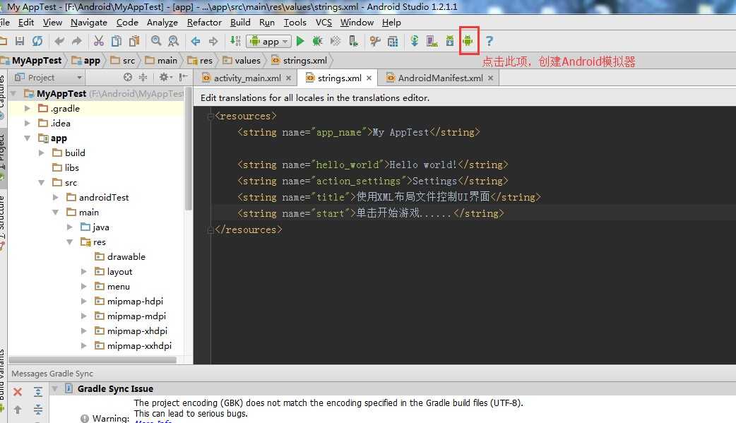This screenshot has height=423, width=736.
Task: Open the AVD Manager icon
Action: tap(432, 42)
